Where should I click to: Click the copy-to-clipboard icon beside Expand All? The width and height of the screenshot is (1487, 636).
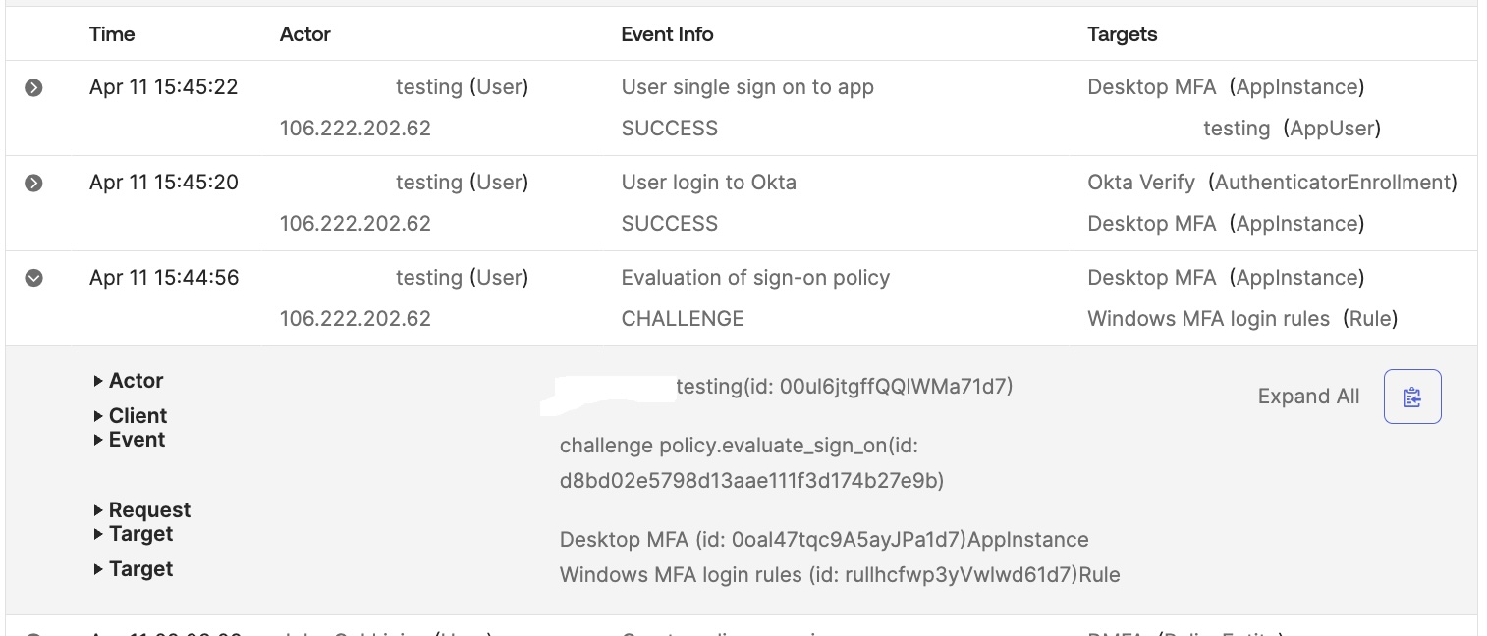tap(1412, 397)
